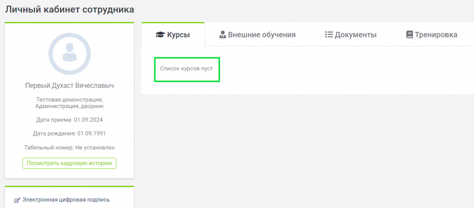
Task: Click the book icon on Тренировка tab
Action: pyautogui.click(x=409, y=35)
